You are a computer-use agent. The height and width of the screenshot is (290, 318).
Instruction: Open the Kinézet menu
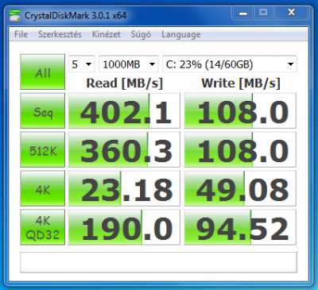point(107,34)
